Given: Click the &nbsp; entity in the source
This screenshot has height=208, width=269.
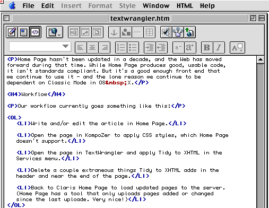Looking at the screenshot, I should point(116,83).
